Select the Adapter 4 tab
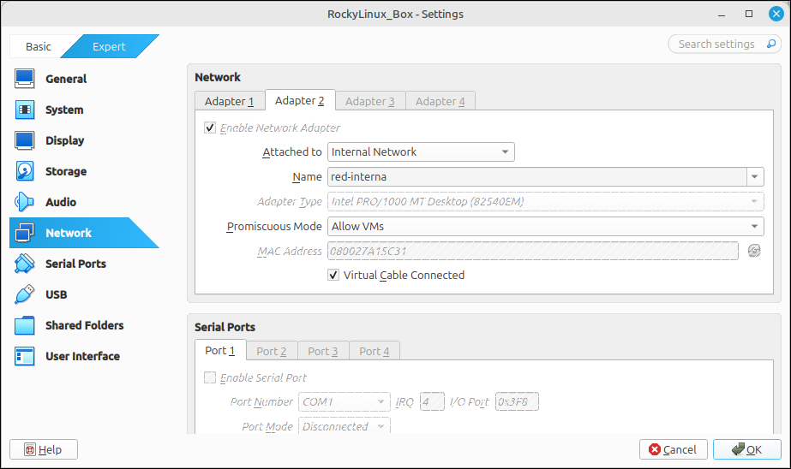This screenshot has height=469, width=791. (x=440, y=101)
